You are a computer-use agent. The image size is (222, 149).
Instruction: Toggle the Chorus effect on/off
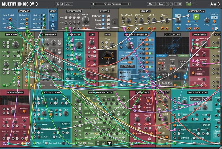103,20
